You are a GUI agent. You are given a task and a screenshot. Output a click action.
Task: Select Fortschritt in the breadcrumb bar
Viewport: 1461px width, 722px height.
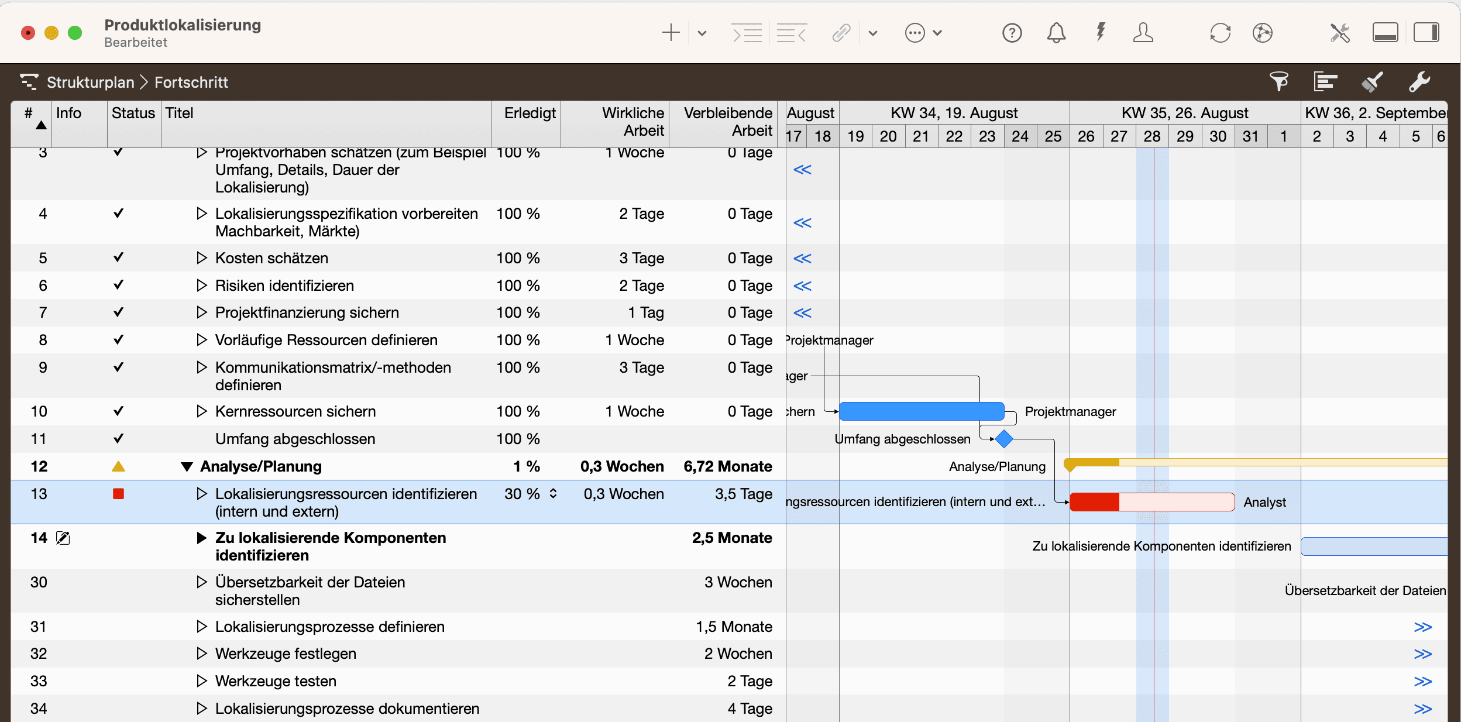tap(191, 82)
